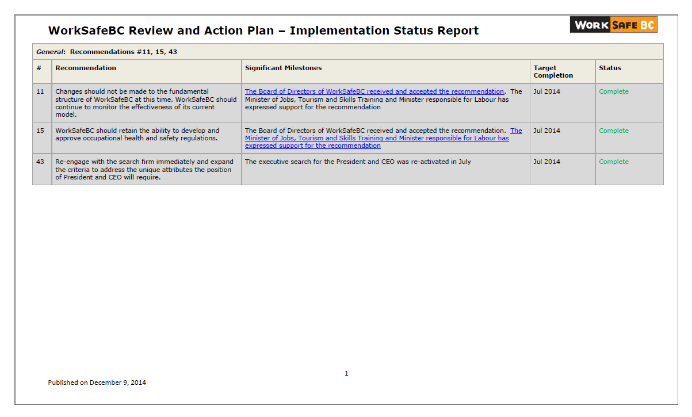Click Complete status for recommendation 15
Screen dimensions: 692x417
pos(613,131)
